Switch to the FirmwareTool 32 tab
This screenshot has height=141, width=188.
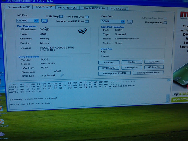(18, 7)
